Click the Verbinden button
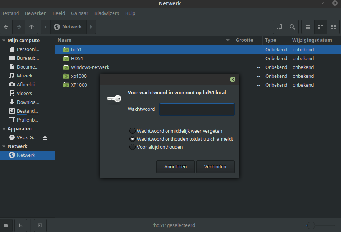The image size is (341, 232). [x=215, y=166]
